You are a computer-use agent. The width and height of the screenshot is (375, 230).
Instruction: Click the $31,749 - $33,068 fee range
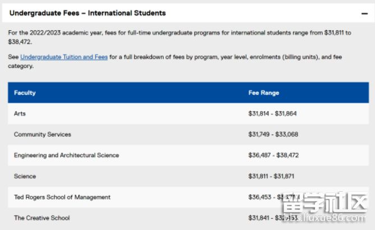273,135
